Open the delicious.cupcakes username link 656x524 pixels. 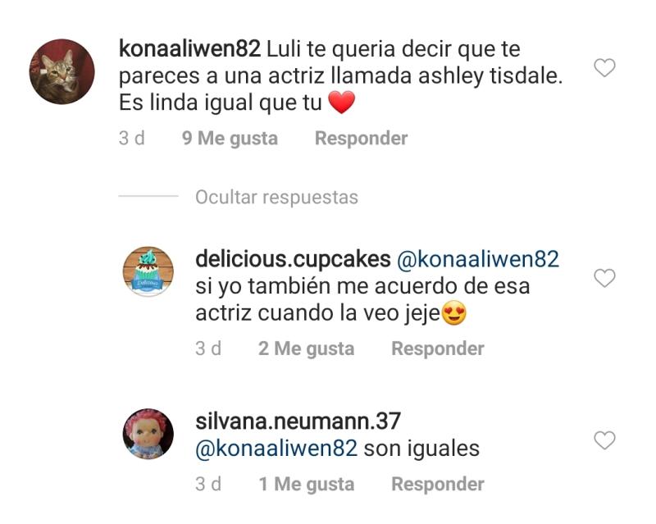tap(293, 259)
